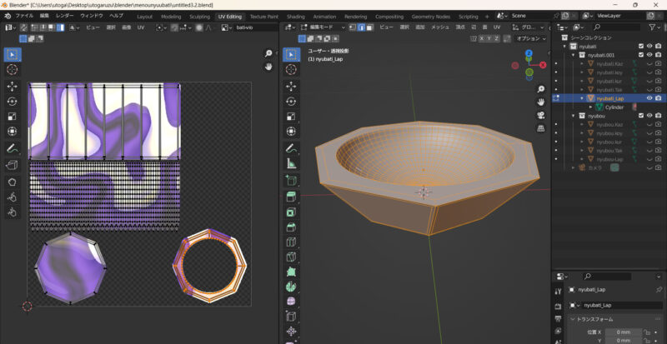Toggle nyubati collection exclude checkbox
Viewport: 667px width, 344px height.
point(641,46)
